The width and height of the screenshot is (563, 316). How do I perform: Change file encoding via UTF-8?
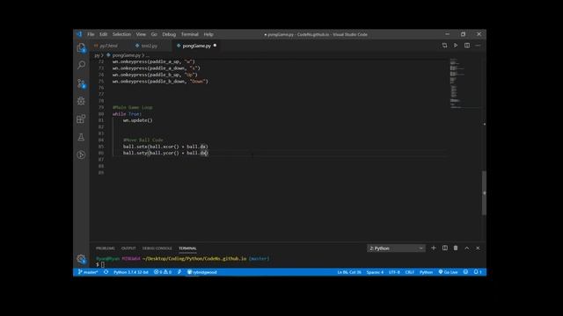tap(394, 272)
